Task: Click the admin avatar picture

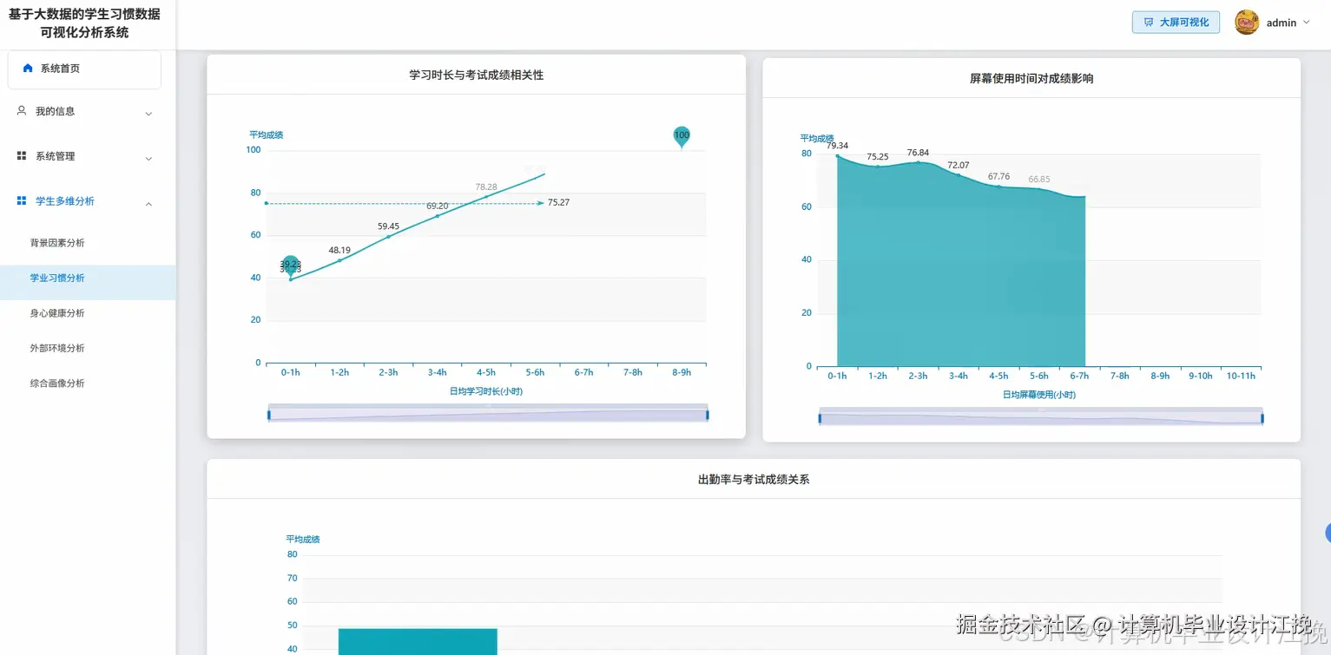Action: 1247,22
